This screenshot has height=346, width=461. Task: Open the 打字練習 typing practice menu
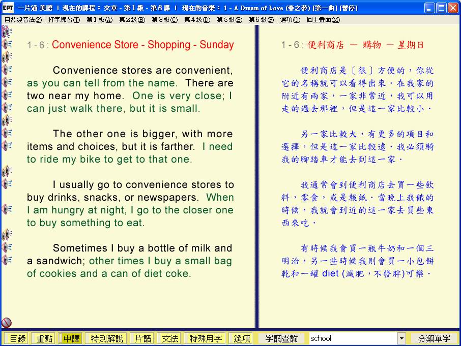(x=64, y=20)
